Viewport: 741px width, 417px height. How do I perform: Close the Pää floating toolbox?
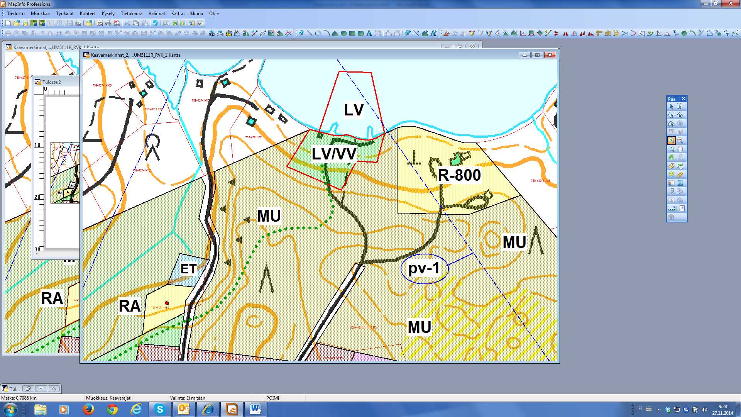(x=683, y=99)
